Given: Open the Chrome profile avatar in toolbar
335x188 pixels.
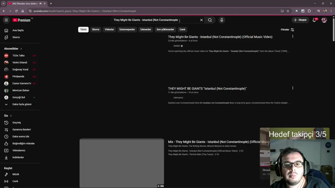Looking at the screenshot, I should pos(325,11).
